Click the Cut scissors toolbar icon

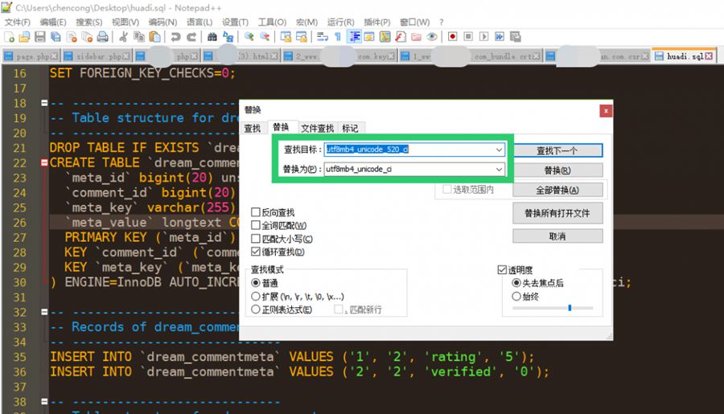124,37
